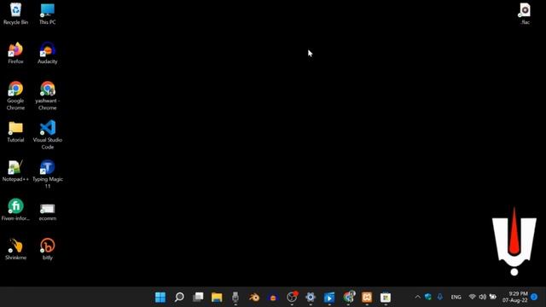
Task: Open File Explorer from the taskbar
Action: point(217,297)
